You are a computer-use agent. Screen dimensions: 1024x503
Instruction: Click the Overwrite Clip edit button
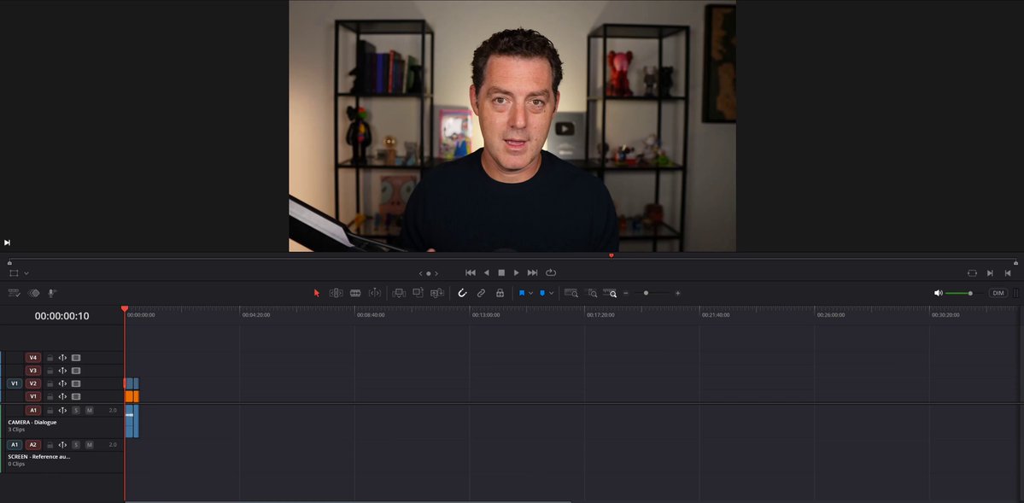click(418, 293)
